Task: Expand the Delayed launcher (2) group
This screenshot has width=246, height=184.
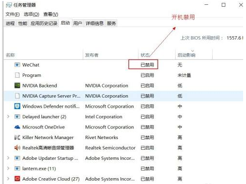Action: coord(8,116)
